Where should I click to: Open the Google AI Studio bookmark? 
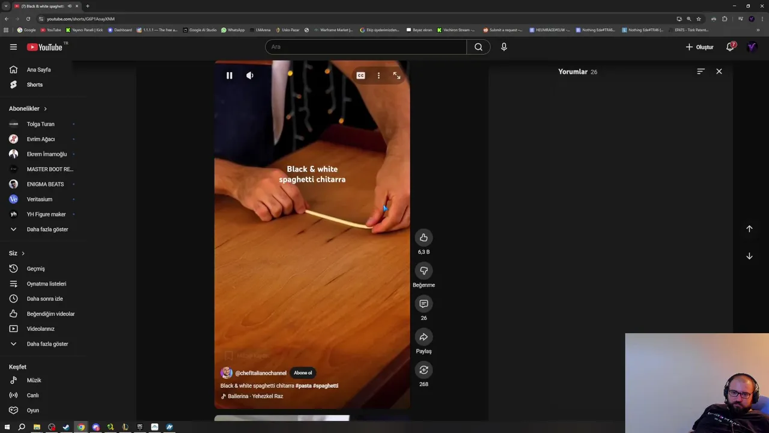(200, 29)
